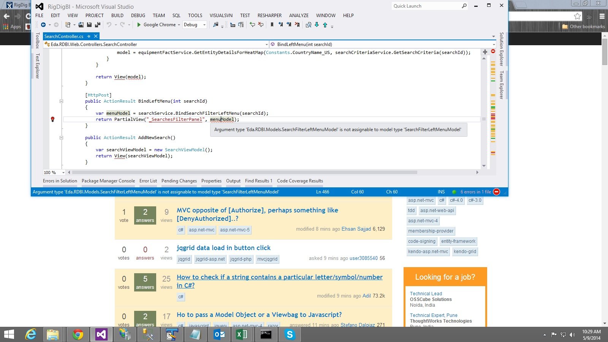
Task: Switch to the Error List tab
Action: [x=148, y=181]
